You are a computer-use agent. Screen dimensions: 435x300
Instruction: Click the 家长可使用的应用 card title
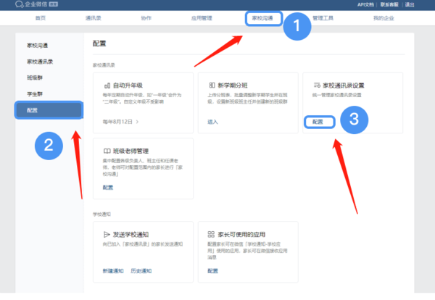tap(241, 235)
